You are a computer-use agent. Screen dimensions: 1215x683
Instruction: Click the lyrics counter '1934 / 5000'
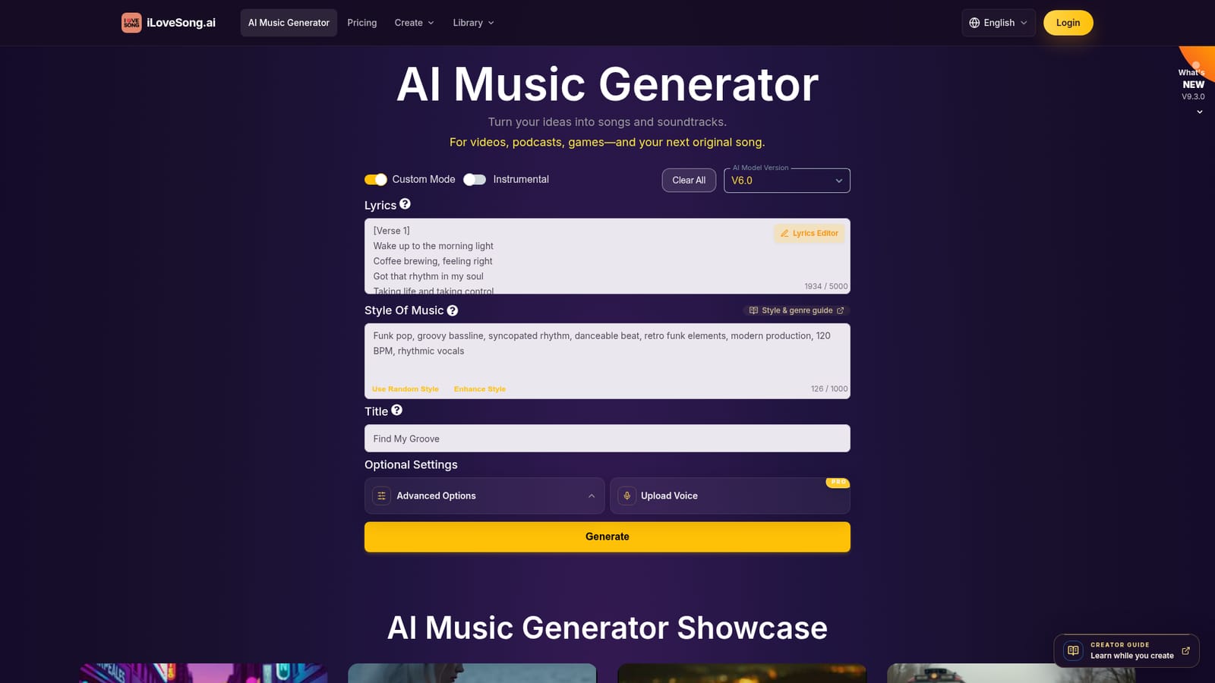point(826,286)
